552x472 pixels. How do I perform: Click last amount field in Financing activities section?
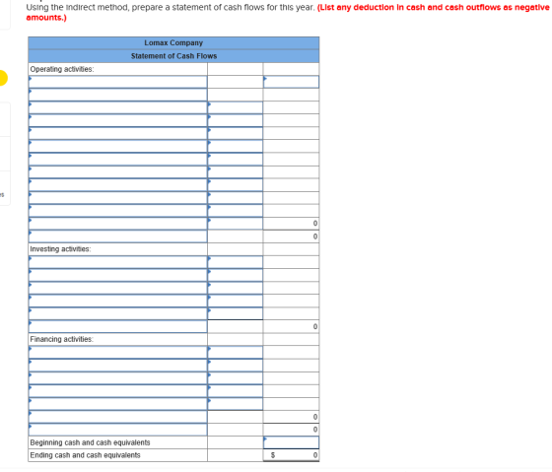pos(236,404)
